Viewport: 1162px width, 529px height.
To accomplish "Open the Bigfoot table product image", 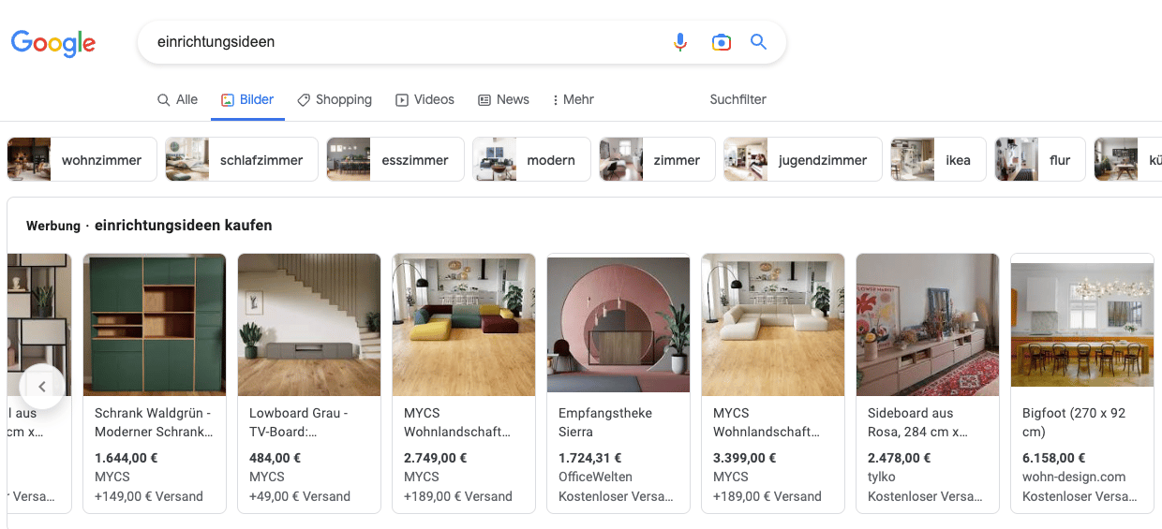I will tap(1082, 325).
